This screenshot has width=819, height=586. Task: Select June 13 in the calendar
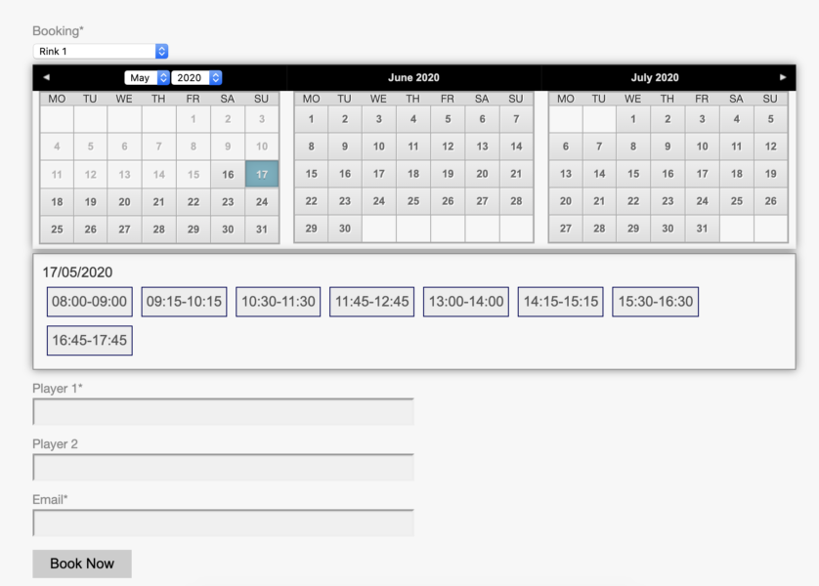482,146
